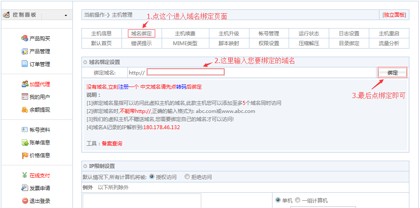Image resolution: width=420 pixels, height=208 pixels.
Task: Select the 授权访问 radio button
Action: point(152,177)
